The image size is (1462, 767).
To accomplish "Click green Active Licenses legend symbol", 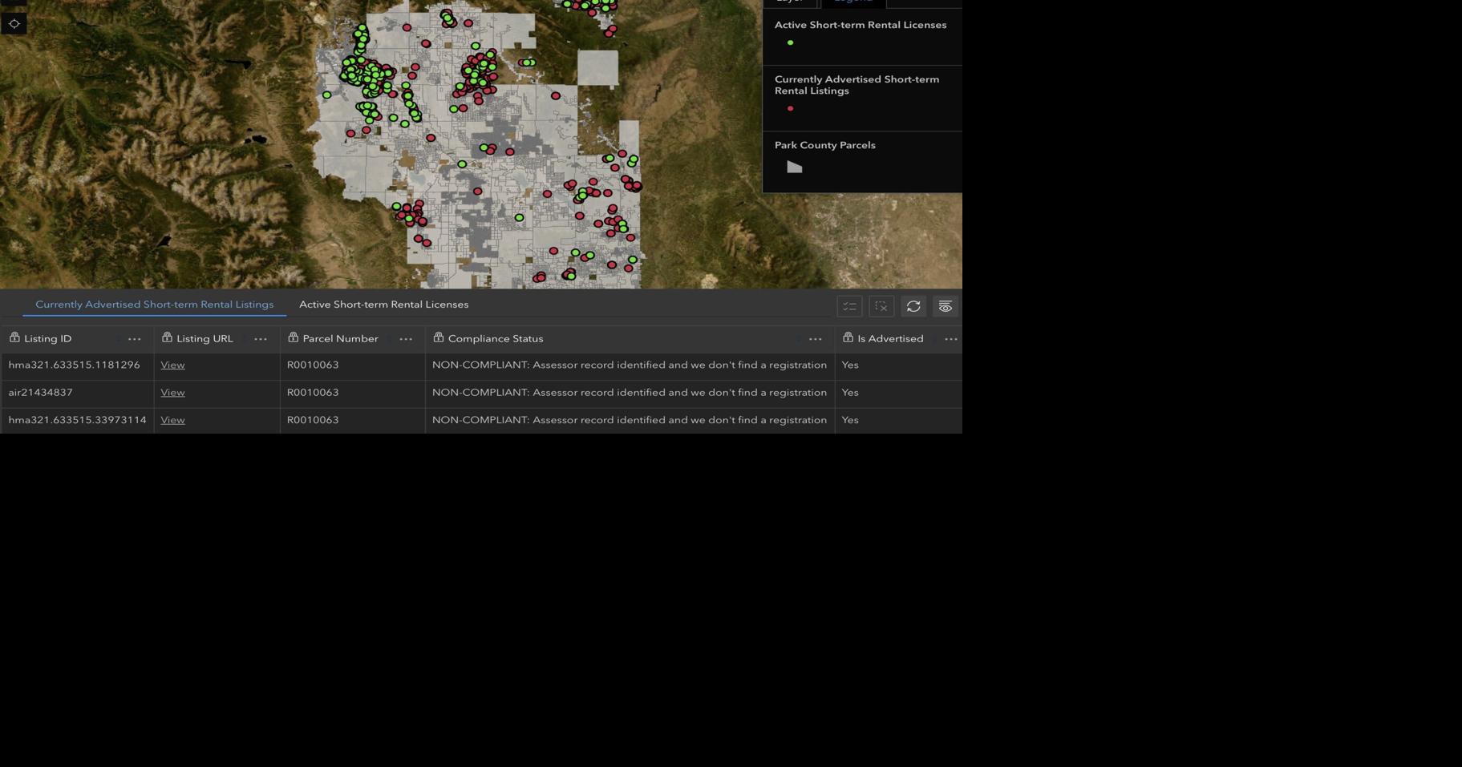I will (790, 43).
